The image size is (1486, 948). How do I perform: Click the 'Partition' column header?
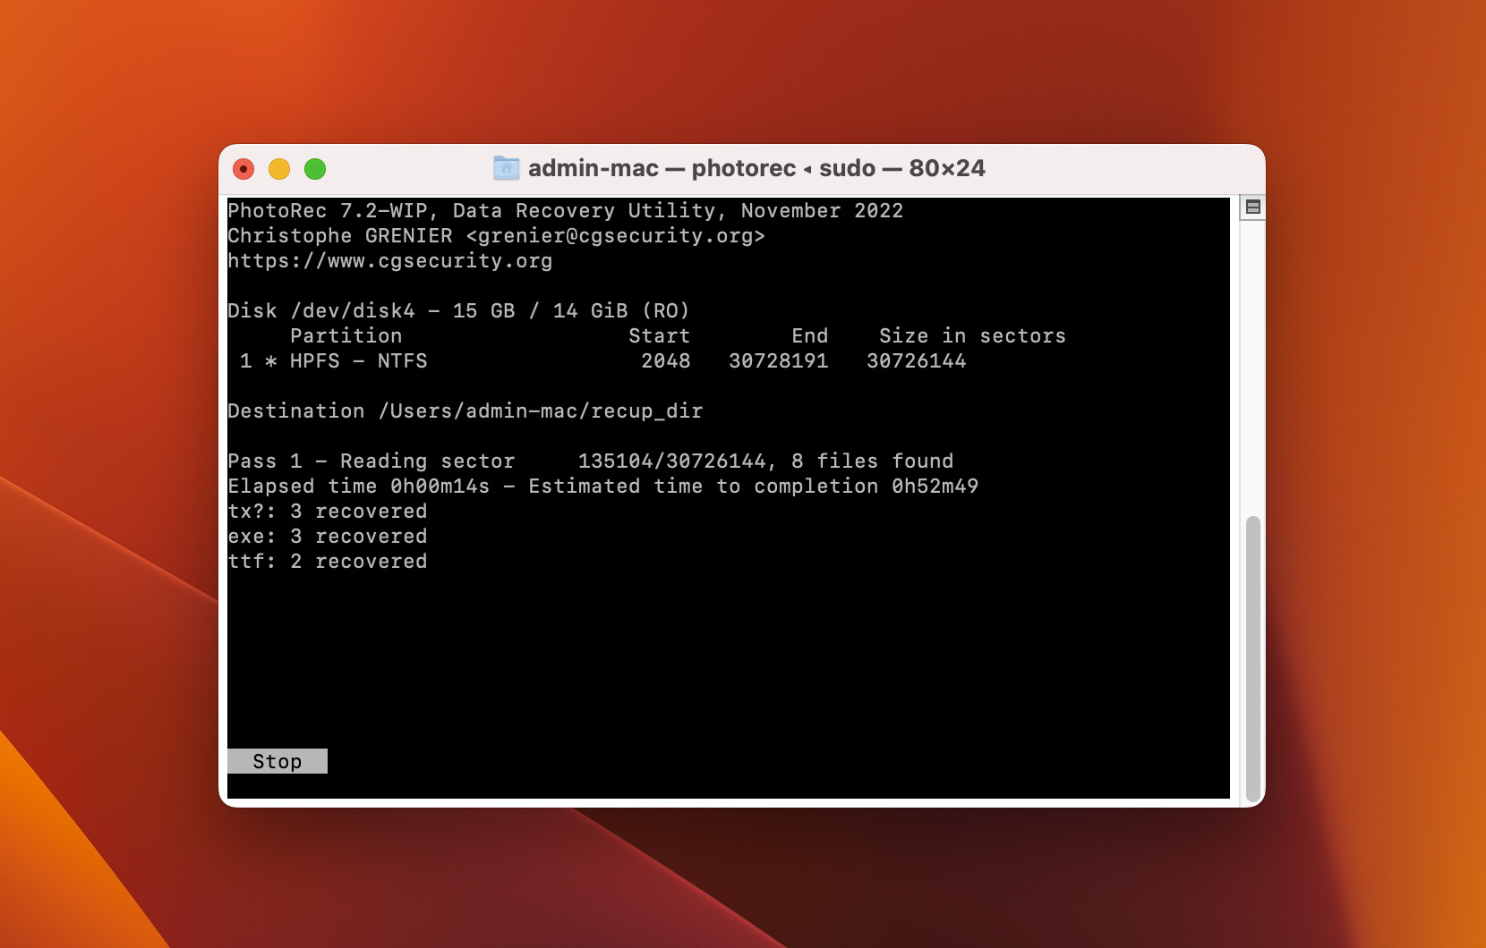tap(346, 336)
